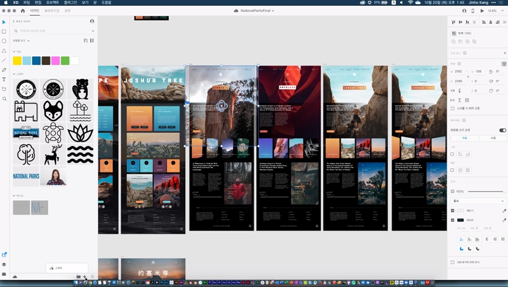Open the Object menu

click(52, 2)
